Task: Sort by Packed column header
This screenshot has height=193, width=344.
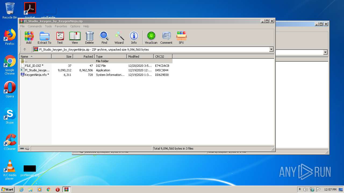Action: (x=84, y=57)
